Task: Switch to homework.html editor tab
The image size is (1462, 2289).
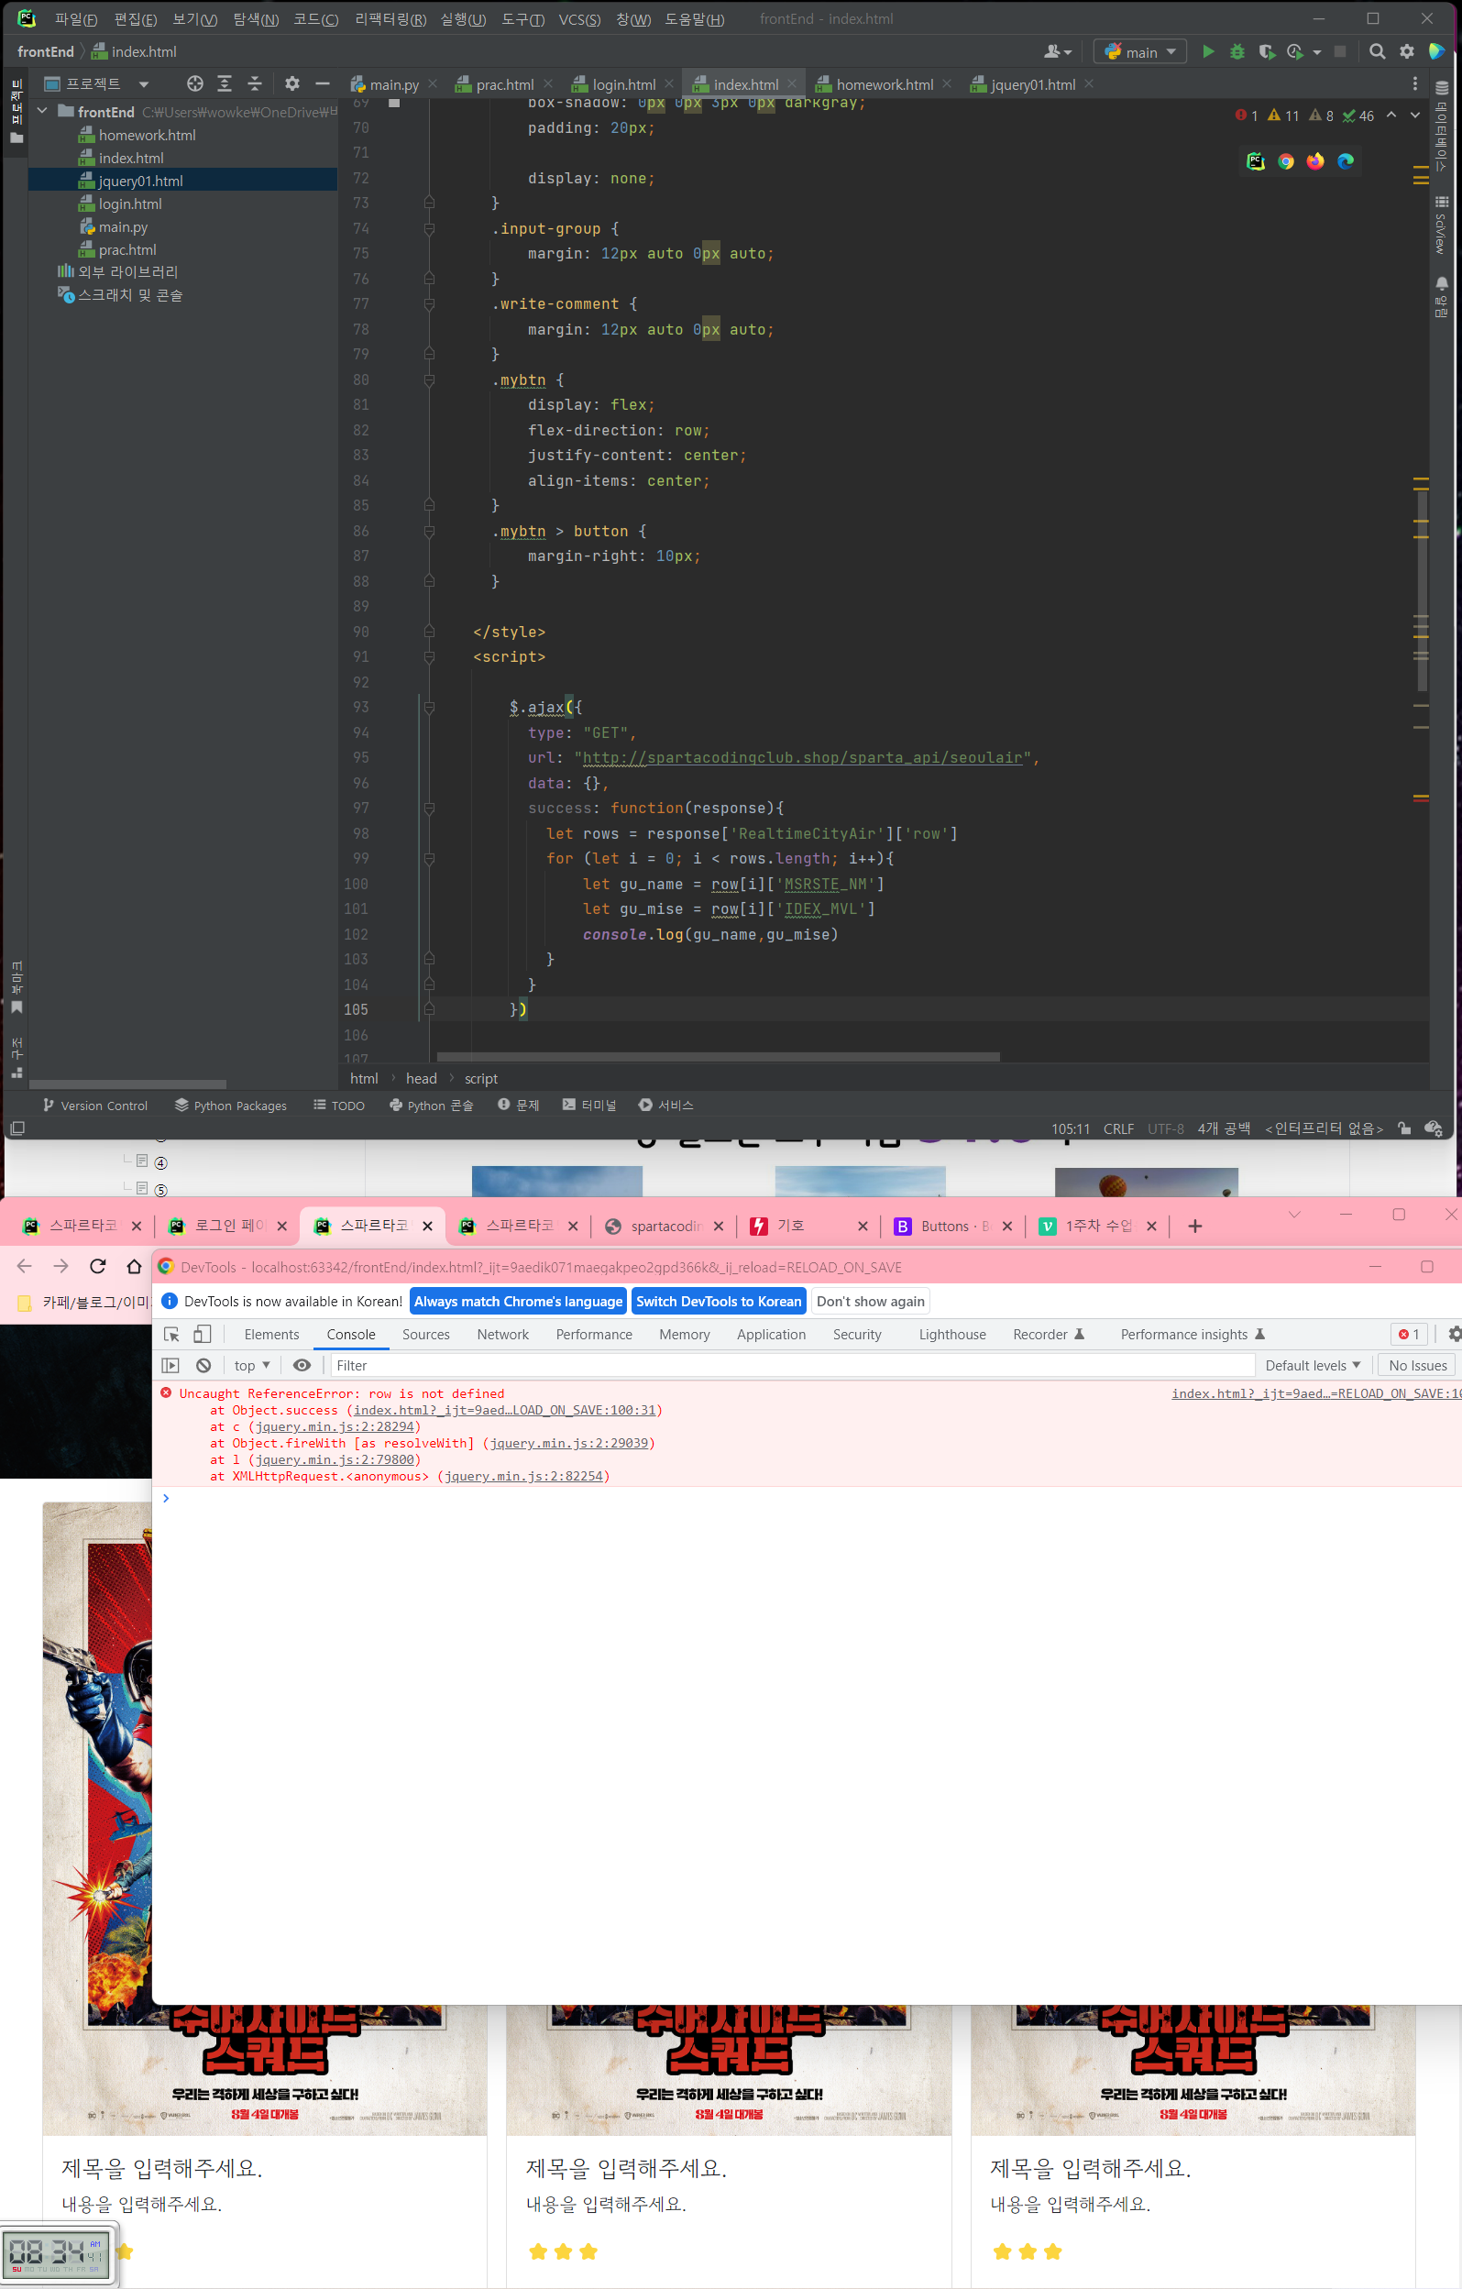Action: 884,84
